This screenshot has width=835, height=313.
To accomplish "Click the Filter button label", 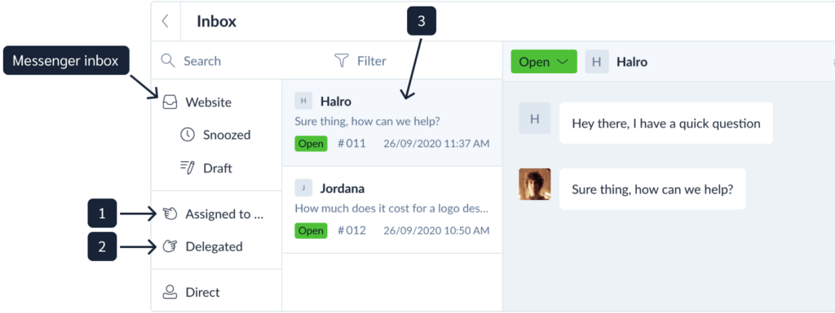I will point(372,61).
